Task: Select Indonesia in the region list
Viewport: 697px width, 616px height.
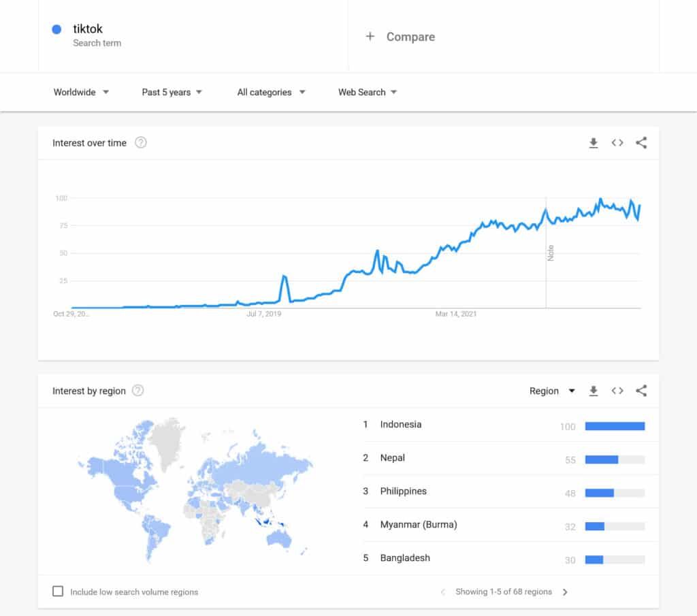Action: click(x=401, y=425)
